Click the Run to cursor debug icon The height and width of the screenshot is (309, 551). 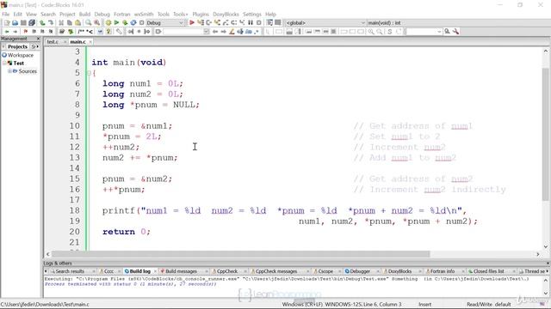[201, 23]
